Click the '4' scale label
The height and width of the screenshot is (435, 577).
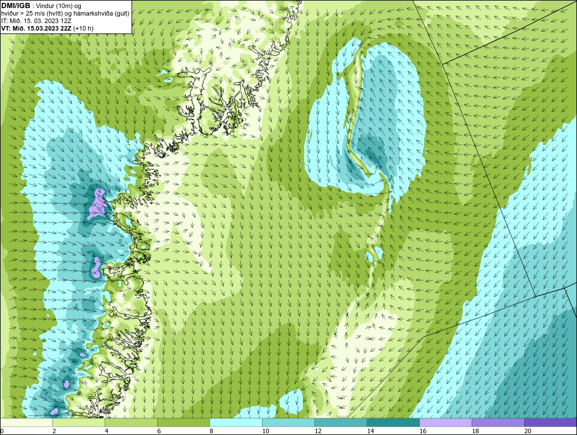coord(106,431)
